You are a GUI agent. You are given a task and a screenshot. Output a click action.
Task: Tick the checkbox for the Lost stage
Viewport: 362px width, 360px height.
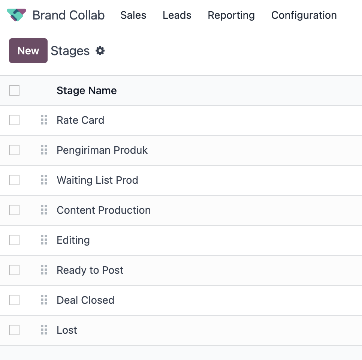14,330
